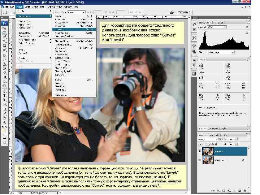
Task: Select the Horizontal Type tool
Action: [x=4, y=96]
